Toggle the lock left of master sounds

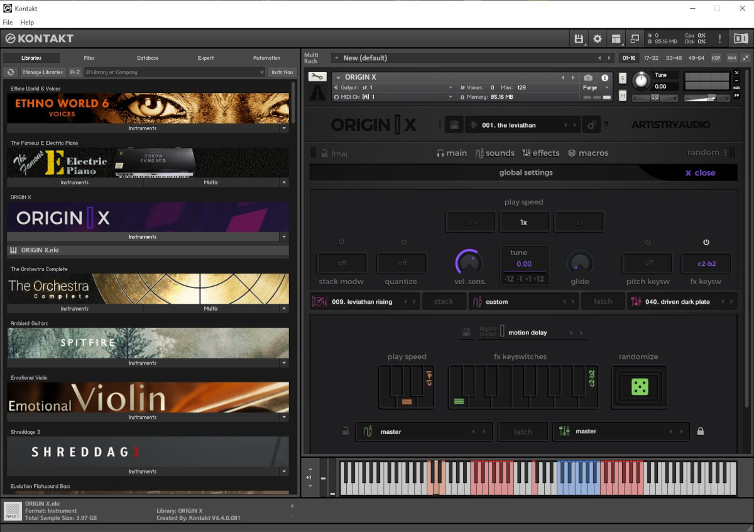346,431
